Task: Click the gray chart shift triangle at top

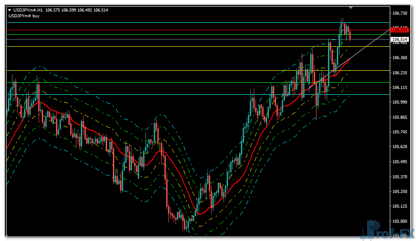Action: coord(351,8)
